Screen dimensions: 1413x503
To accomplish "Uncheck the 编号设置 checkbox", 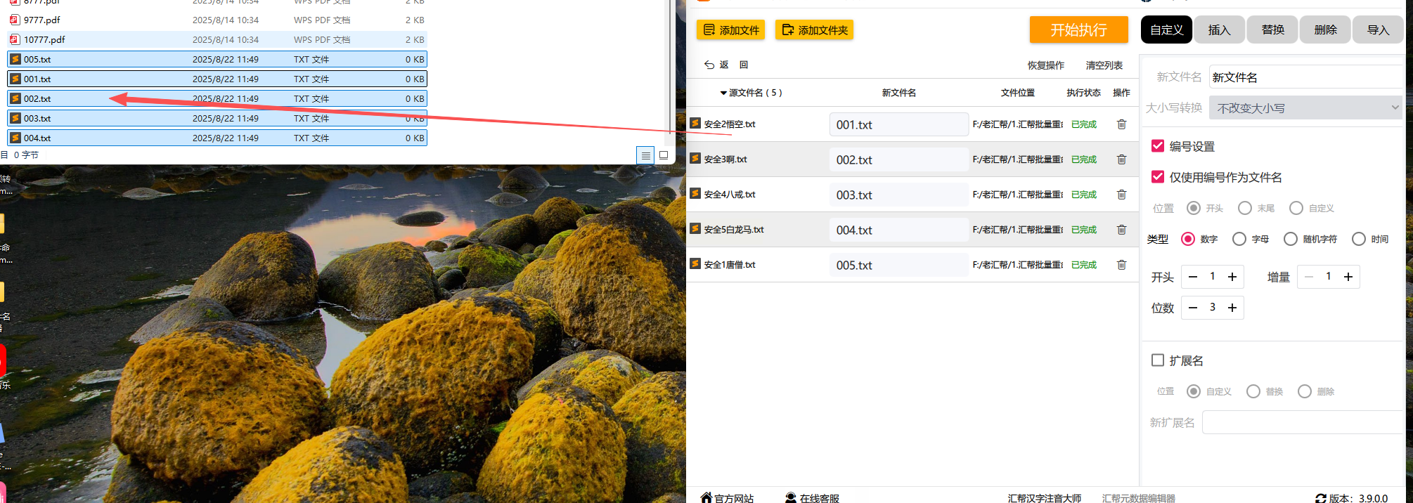I will pyautogui.click(x=1158, y=145).
